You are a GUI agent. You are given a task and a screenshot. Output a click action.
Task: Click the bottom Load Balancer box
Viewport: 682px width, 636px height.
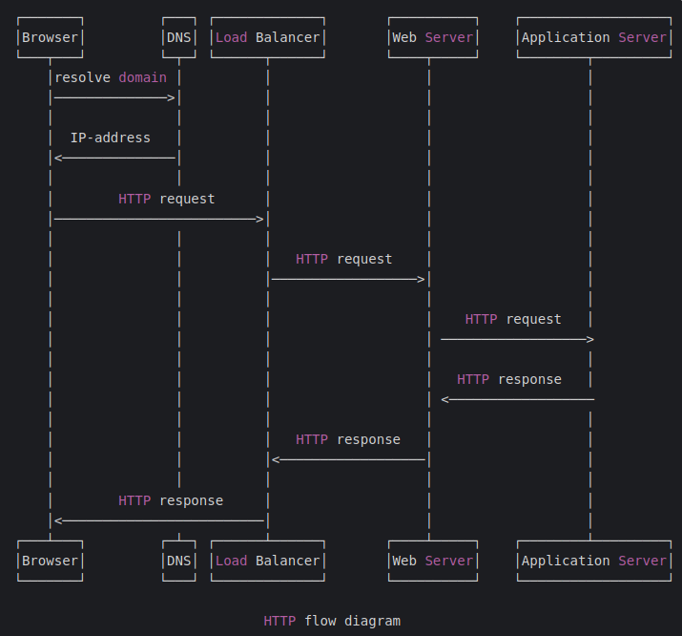pyautogui.click(x=267, y=561)
